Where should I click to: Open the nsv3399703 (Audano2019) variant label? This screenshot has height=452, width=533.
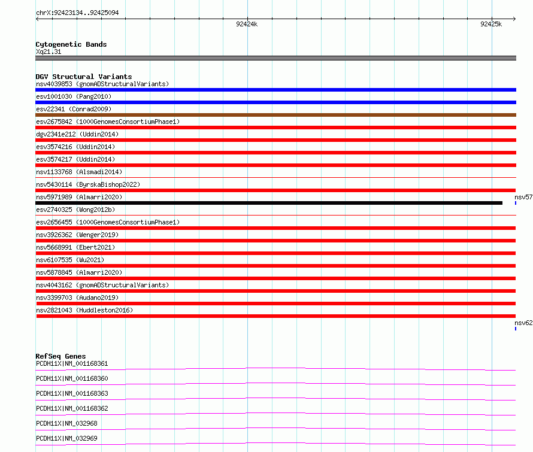[77, 298]
